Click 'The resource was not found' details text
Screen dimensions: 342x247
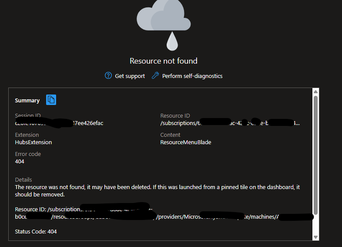pos(157,191)
